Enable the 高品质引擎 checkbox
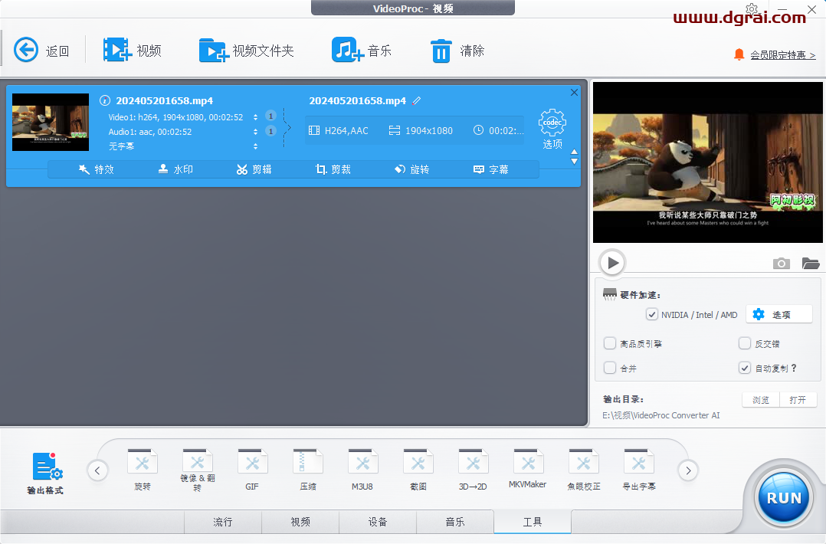This screenshot has height=544, width=826. 609,343
